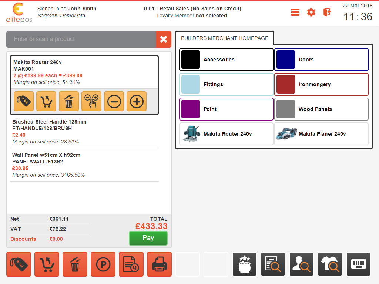
Task: Click the Net value £361.11
Action: [x=59, y=219]
